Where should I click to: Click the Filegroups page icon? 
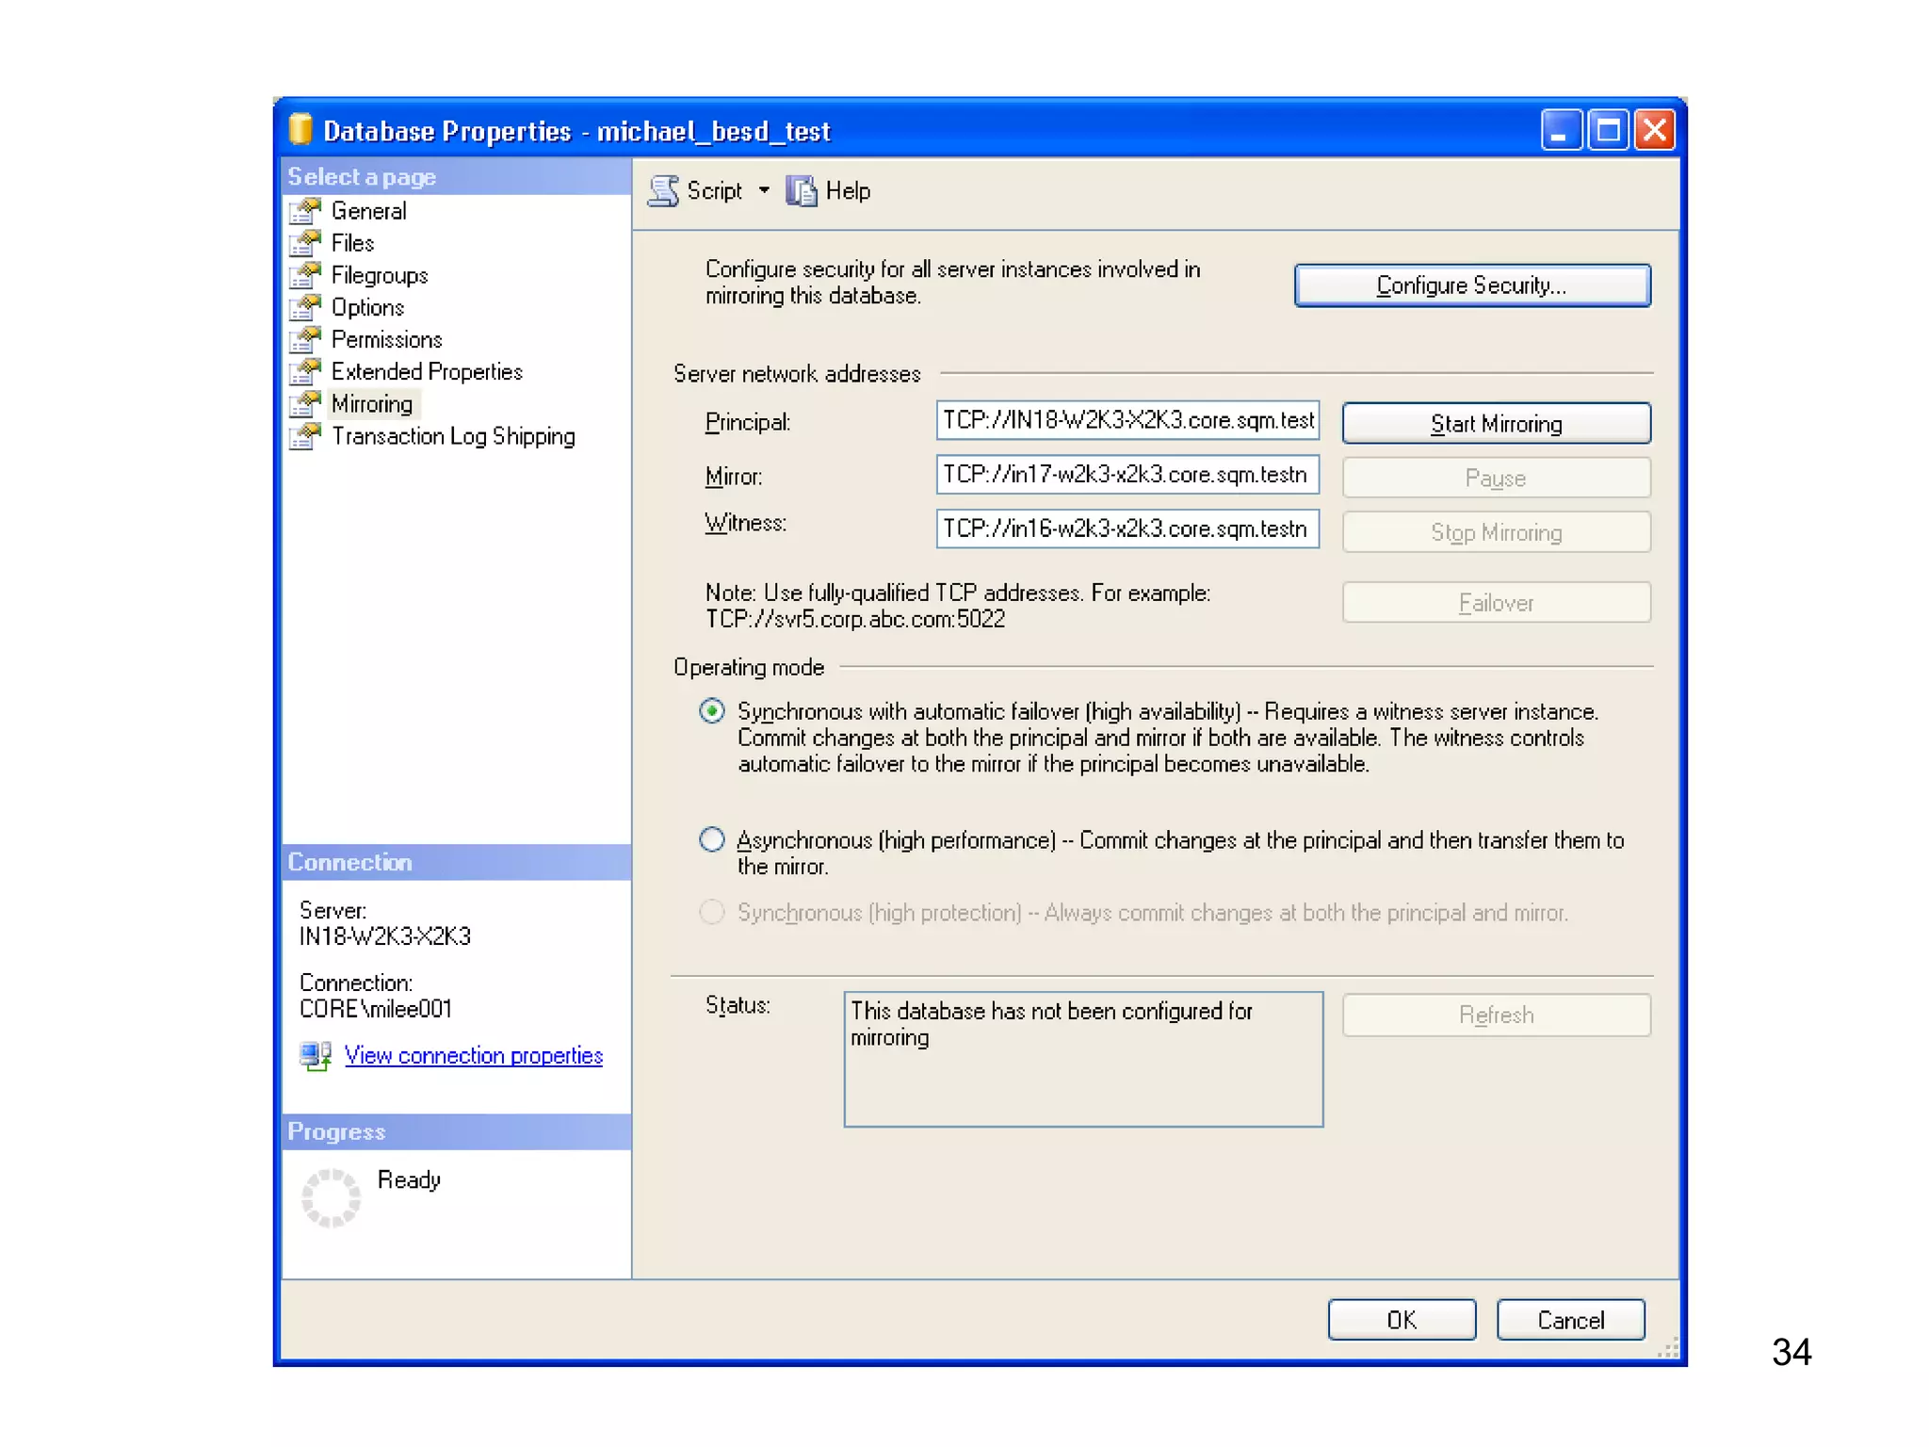point(304,275)
